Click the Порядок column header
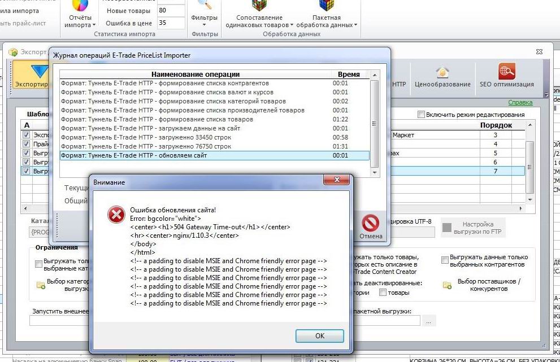Image resolution: width=560 pixels, height=362 pixels. click(x=496, y=125)
